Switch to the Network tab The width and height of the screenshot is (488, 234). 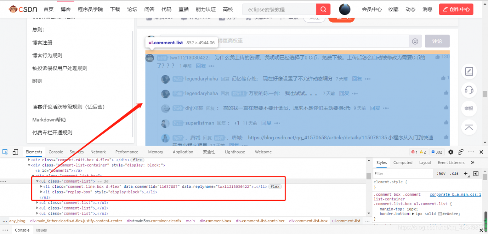tap(98, 152)
